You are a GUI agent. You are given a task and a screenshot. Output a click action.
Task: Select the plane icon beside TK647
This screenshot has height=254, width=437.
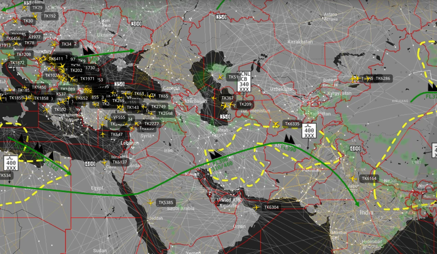[x=103, y=134]
